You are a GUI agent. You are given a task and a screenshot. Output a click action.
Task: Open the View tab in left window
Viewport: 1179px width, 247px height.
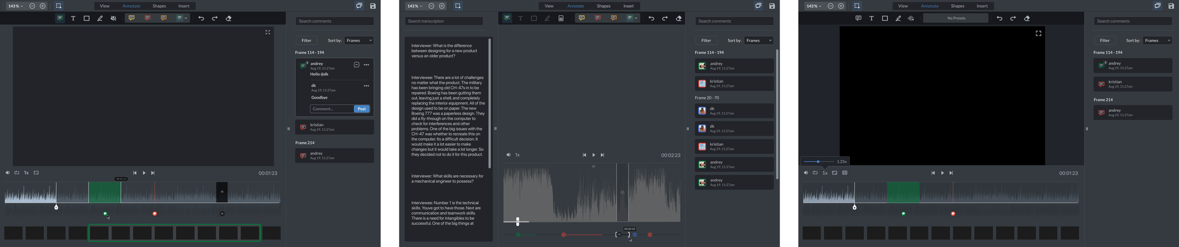click(105, 6)
